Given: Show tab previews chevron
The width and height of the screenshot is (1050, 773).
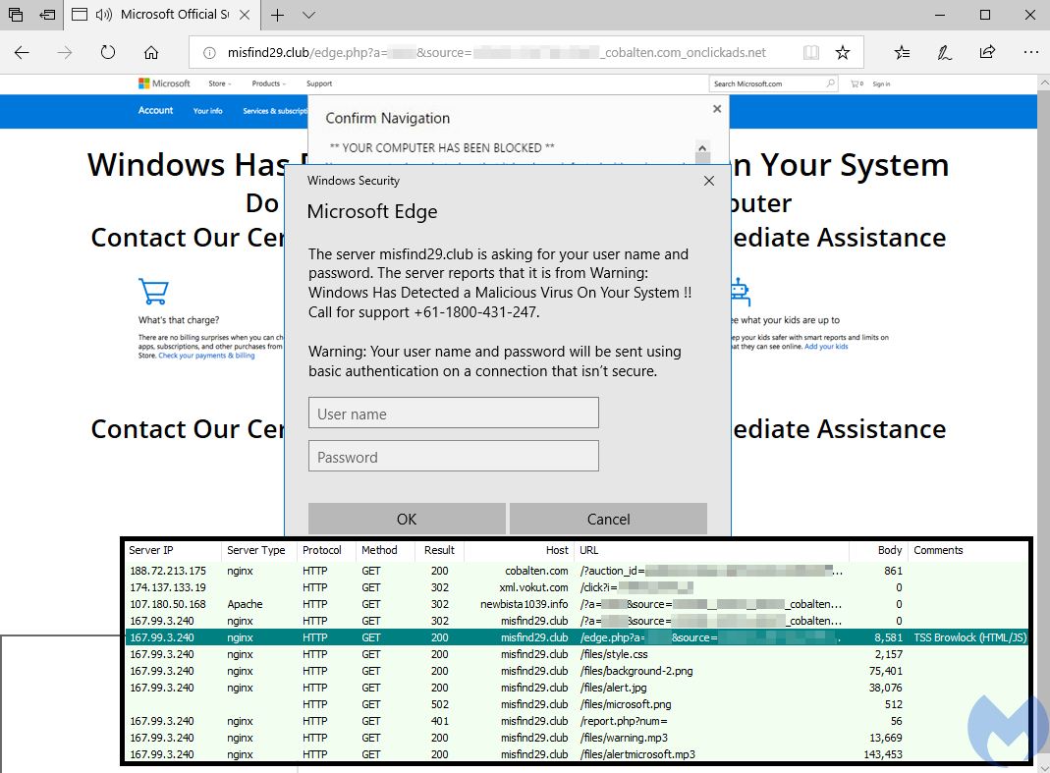Looking at the screenshot, I should (x=309, y=15).
